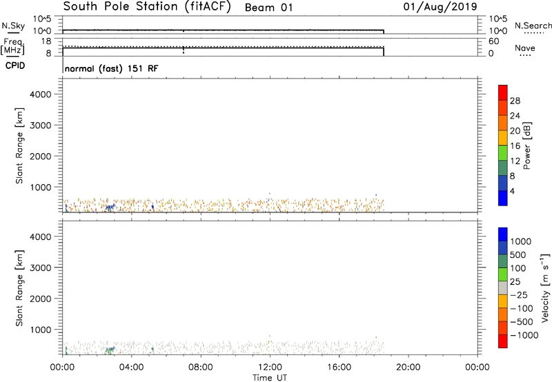Click the '04:00' time axis tick label

pyautogui.click(x=132, y=368)
